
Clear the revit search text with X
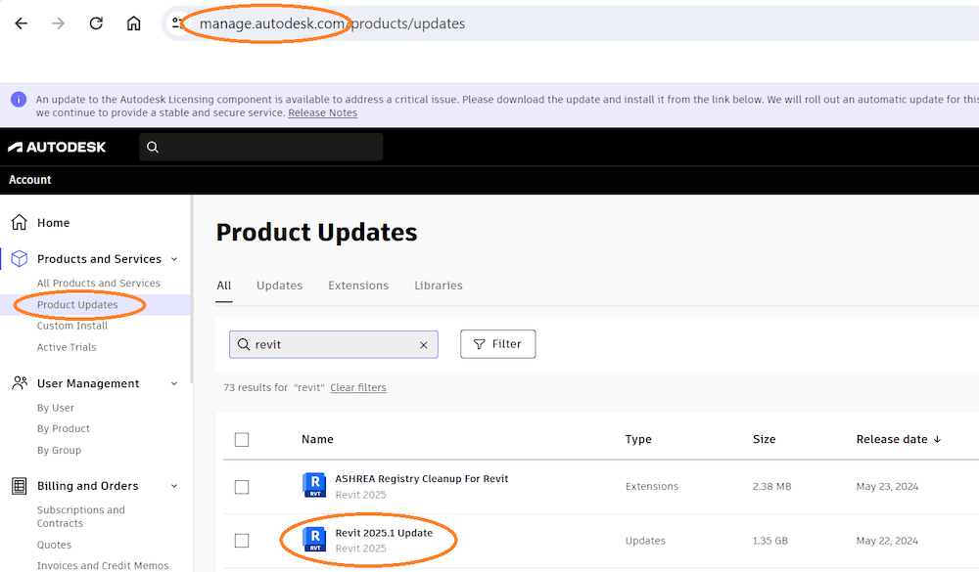tap(424, 345)
